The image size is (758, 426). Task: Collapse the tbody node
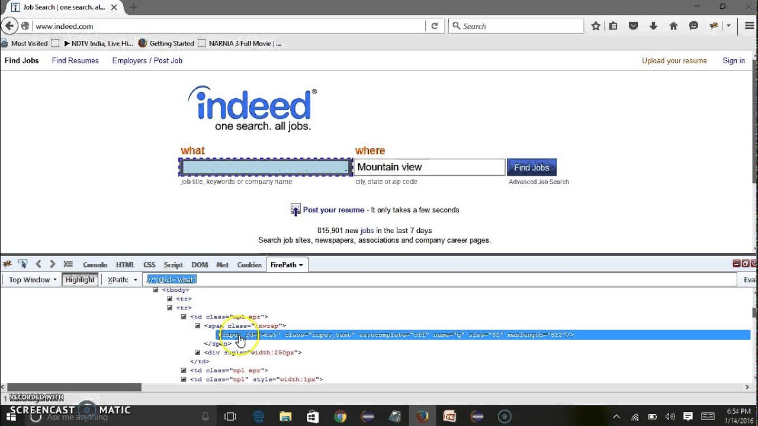tap(156, 290)
